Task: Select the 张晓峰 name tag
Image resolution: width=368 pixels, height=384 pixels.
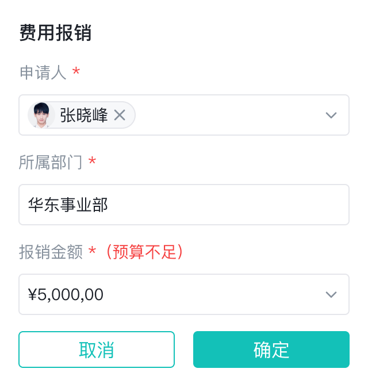Action: [x=83, y=116]
